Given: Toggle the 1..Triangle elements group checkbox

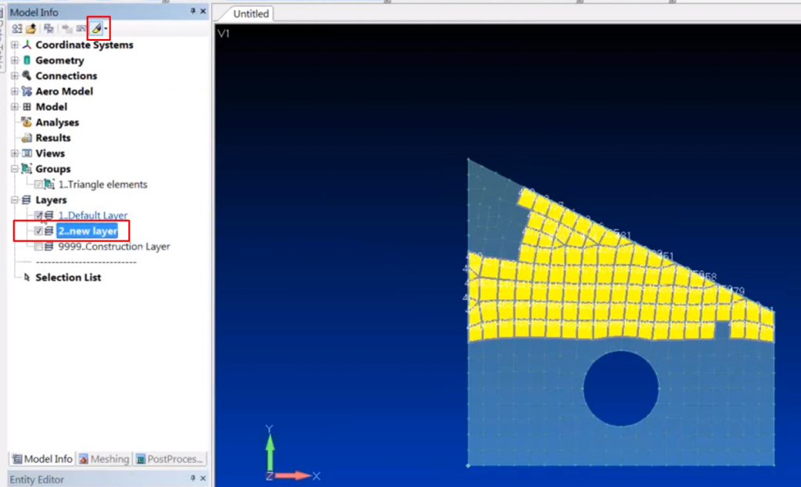Looking at the screenshot, I should point(38,185).
